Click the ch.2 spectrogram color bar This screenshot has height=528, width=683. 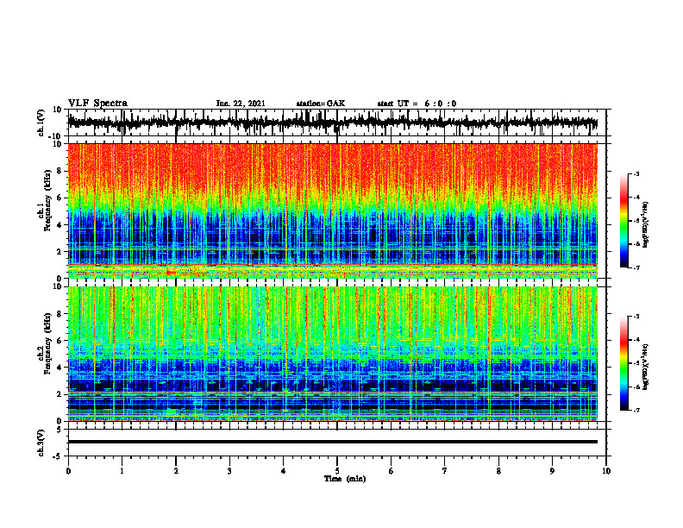pyautogui.click(x=624, y=363)
